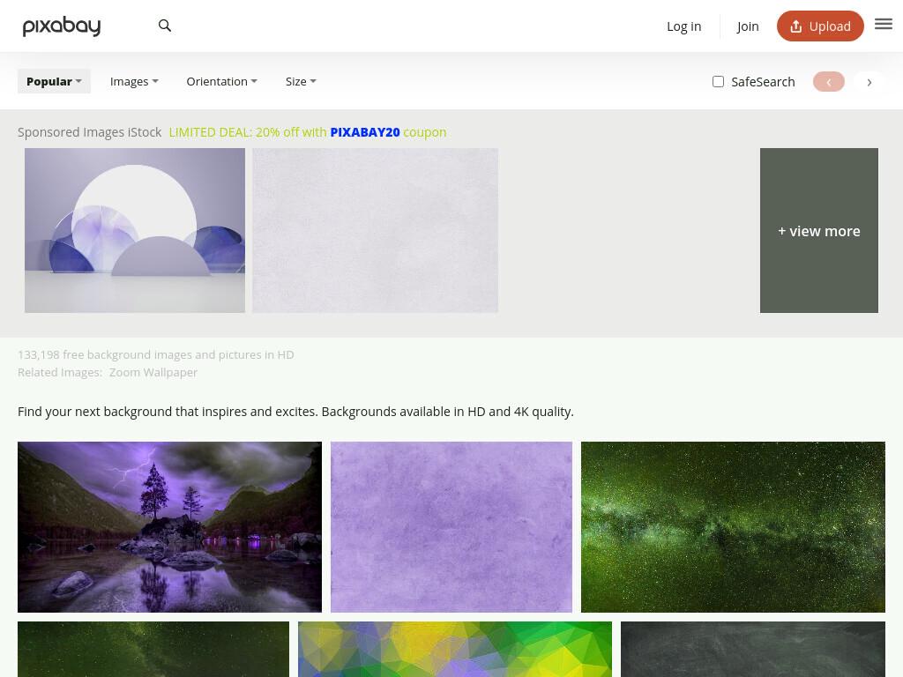
Task: Open search with the magnifier icon
Action: click(x=165, y=26)
